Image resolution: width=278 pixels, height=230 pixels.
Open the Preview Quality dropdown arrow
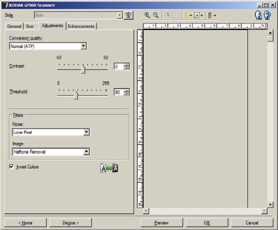191,16
